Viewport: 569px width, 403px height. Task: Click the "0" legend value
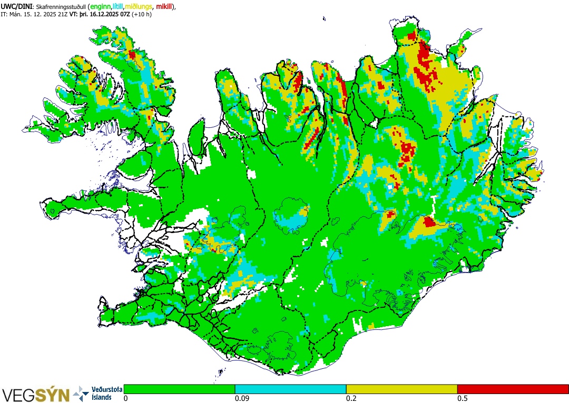tap(125, 398)
